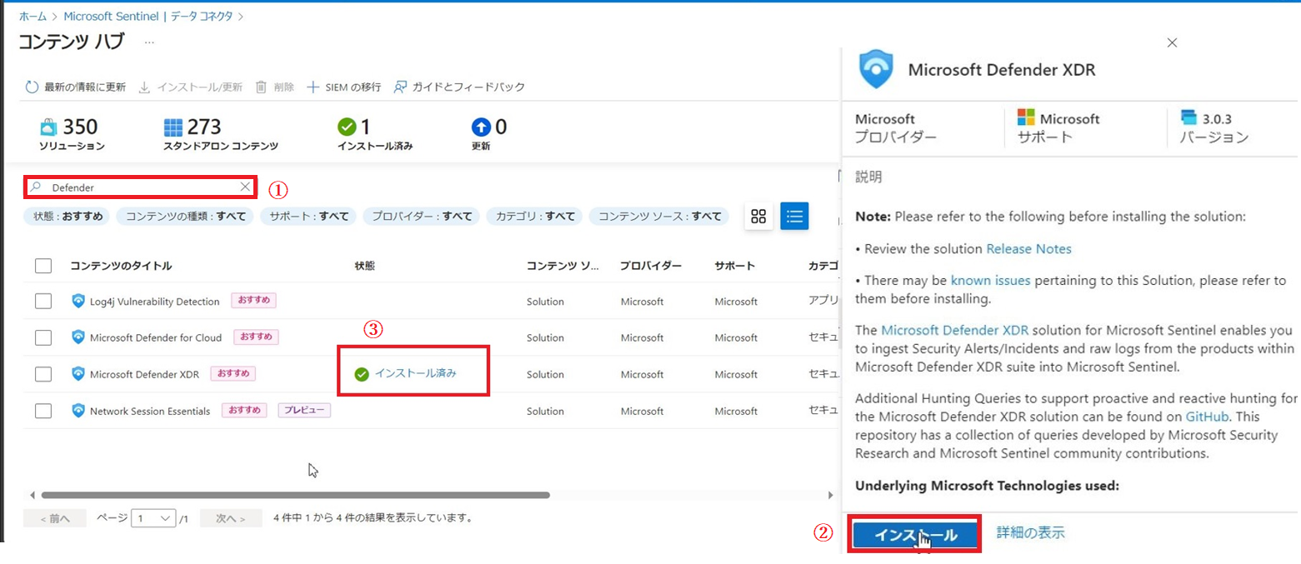The height and width of the screenshot is (564, 1301).
Task: Switch to grid view layout
Action: (x=760, y=216)
